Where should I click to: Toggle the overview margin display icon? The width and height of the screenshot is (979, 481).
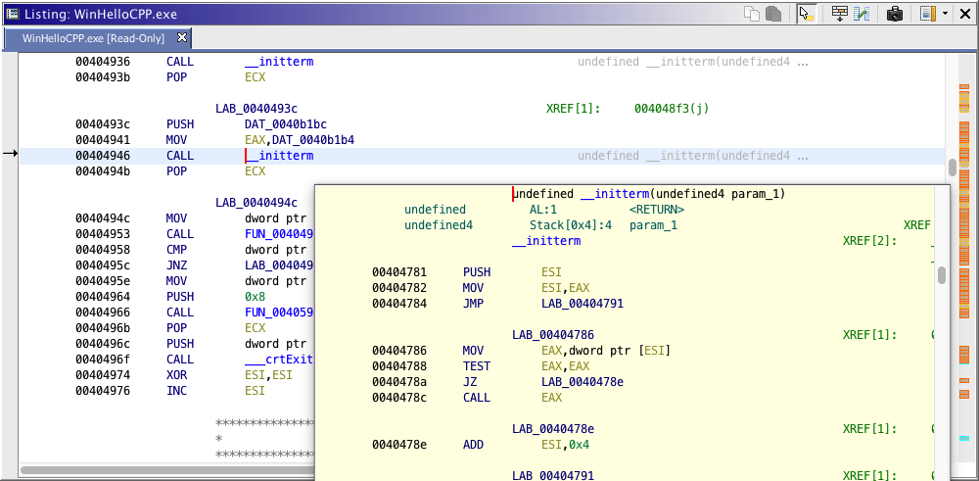(926, 14)
